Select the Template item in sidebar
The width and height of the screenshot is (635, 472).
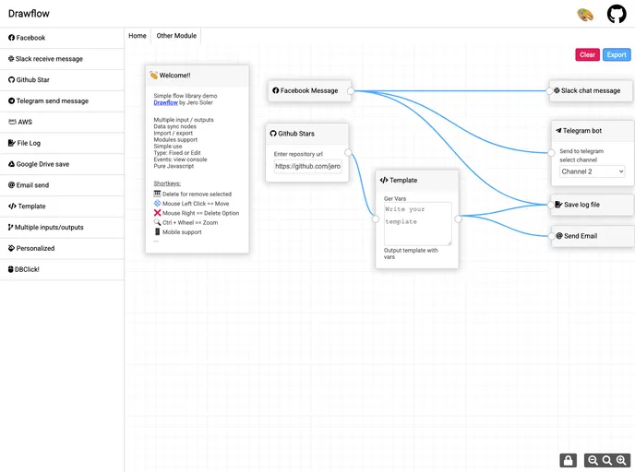pos(62,206)
